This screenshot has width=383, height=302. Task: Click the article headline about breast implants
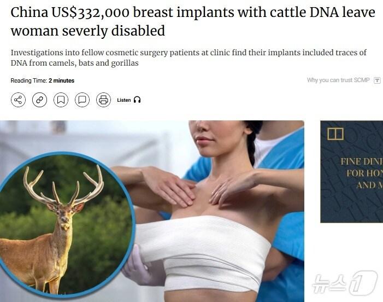(x=193, y=21)
